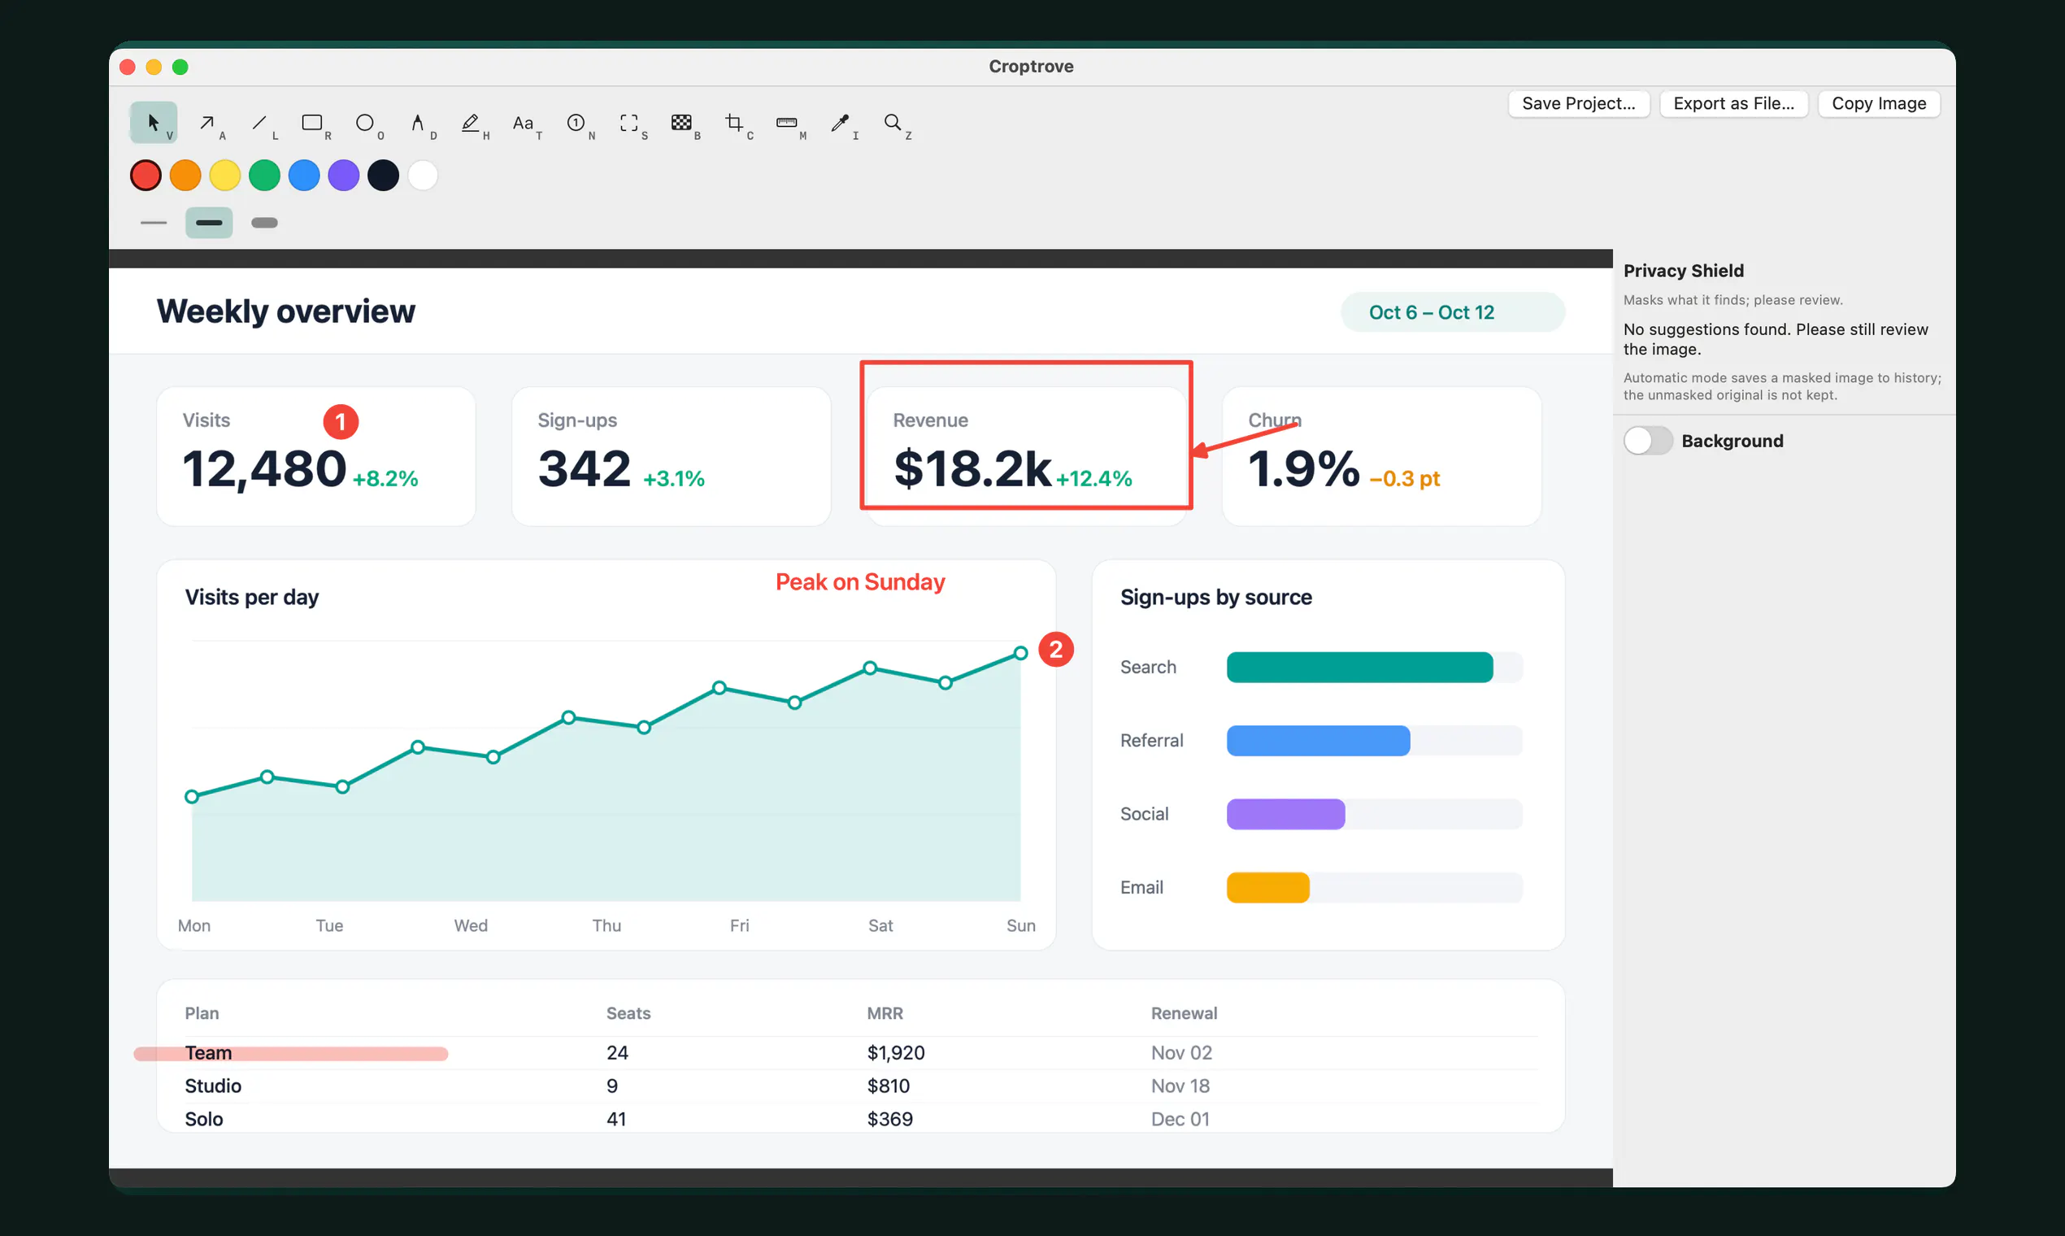Pick the green color swatch
The height and width of the screenshot is (1236, 2065).
(x=265, y=176)
